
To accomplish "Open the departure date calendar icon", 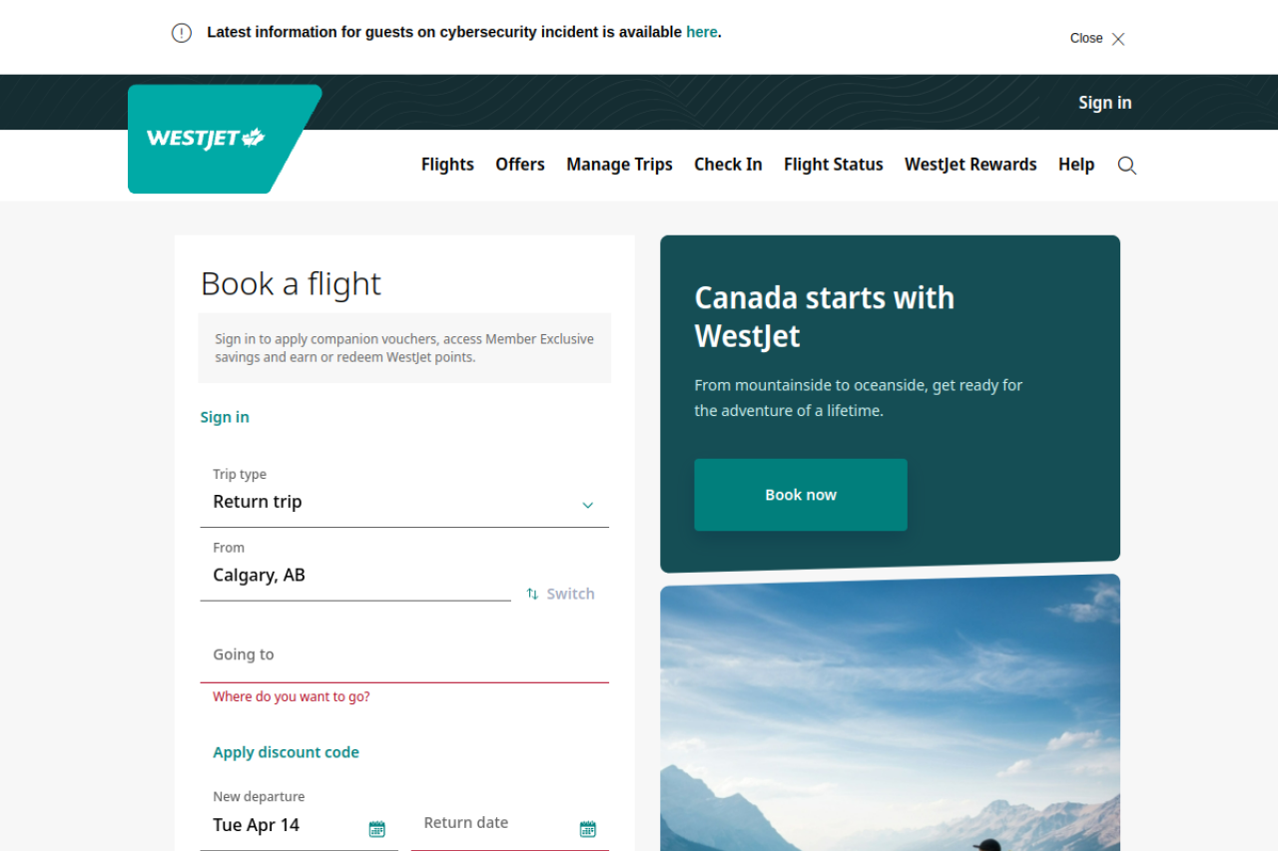I will pos(376,828).
